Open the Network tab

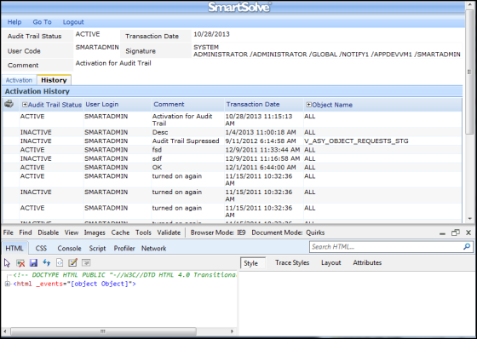click(x=153, y=249)
